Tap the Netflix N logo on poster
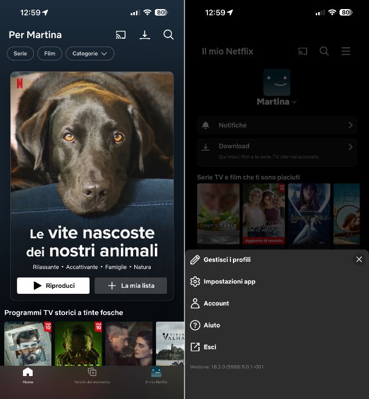The image size is (369, 399). pyautogui.click(x=19, y=83)
